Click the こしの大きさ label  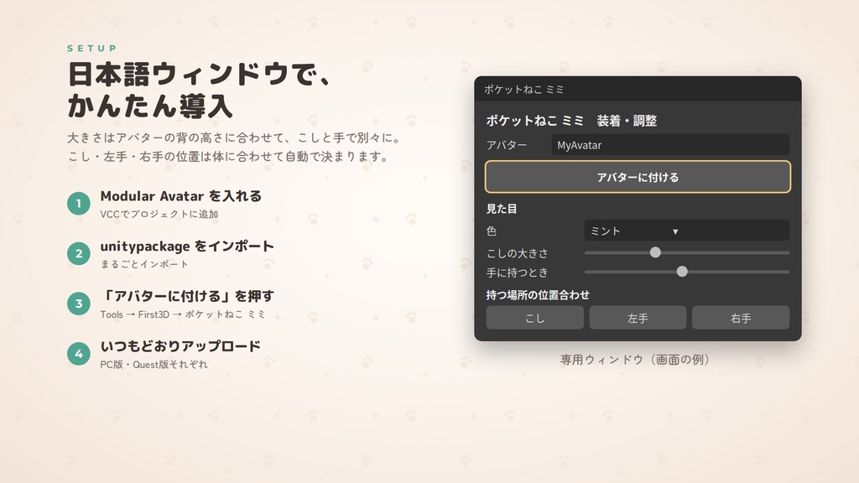[517, 253]
